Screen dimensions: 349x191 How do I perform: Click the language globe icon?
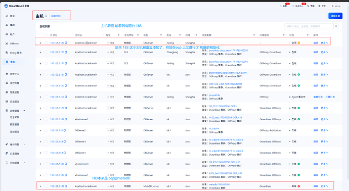[x=319, y=6]
